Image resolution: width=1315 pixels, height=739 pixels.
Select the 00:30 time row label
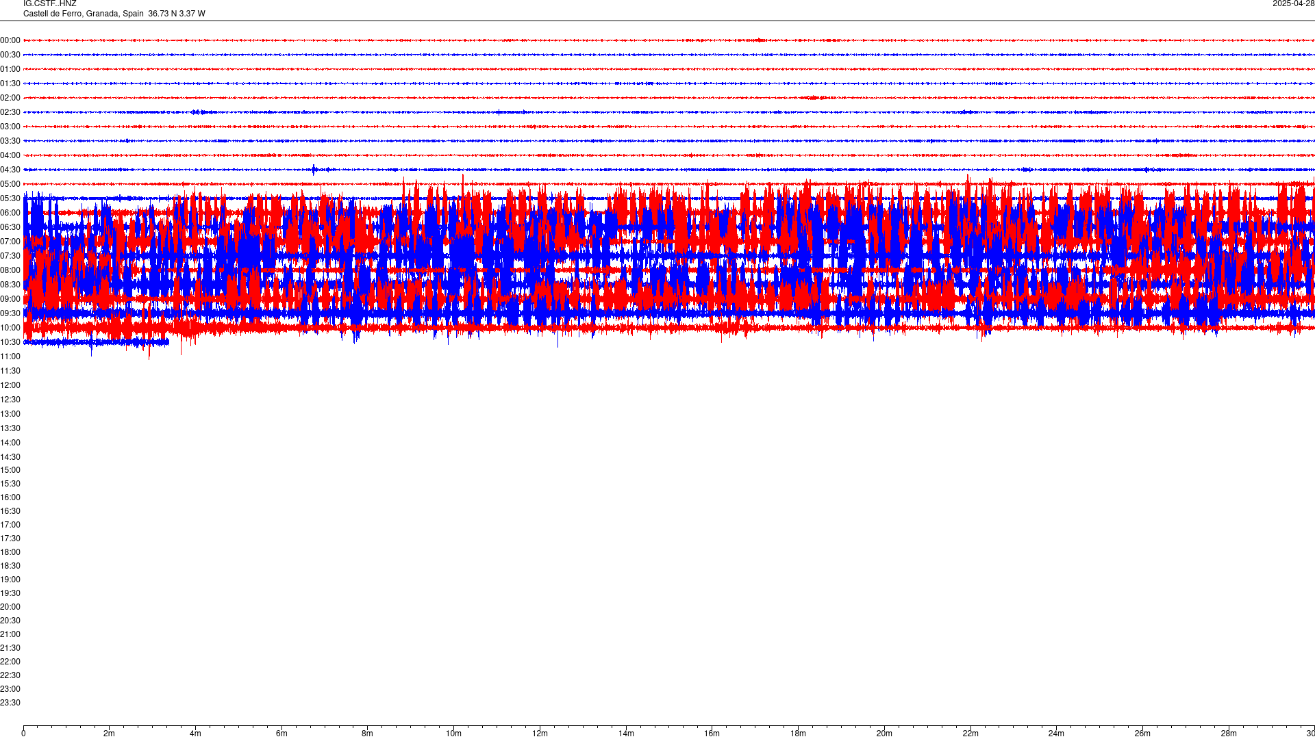(x=10, y=55)
